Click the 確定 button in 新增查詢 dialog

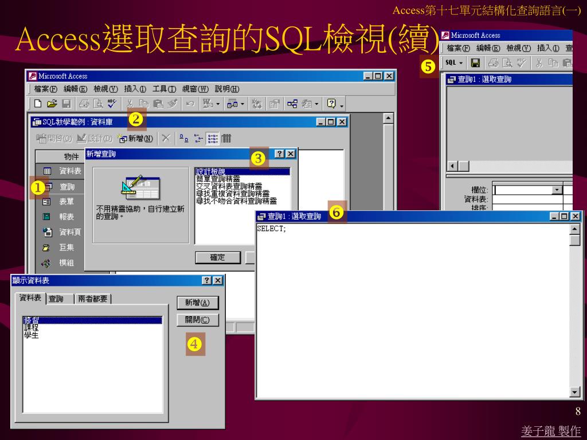(217, 257)
